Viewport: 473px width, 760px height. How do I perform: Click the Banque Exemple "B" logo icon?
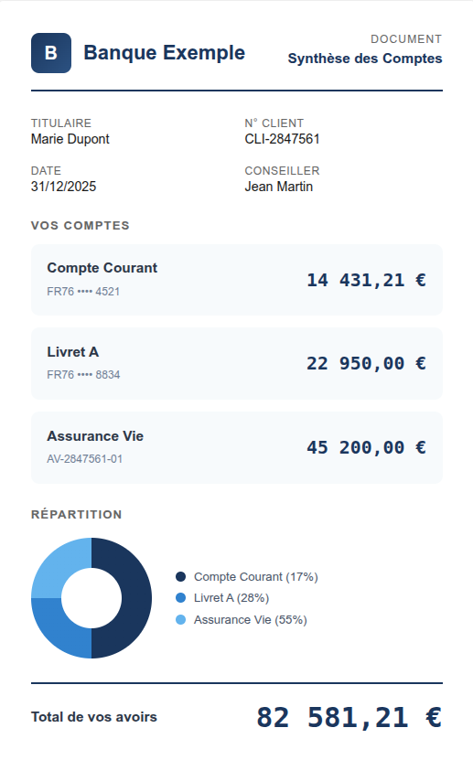51,53
